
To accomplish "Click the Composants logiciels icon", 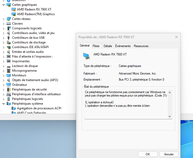I will (9, 28).
